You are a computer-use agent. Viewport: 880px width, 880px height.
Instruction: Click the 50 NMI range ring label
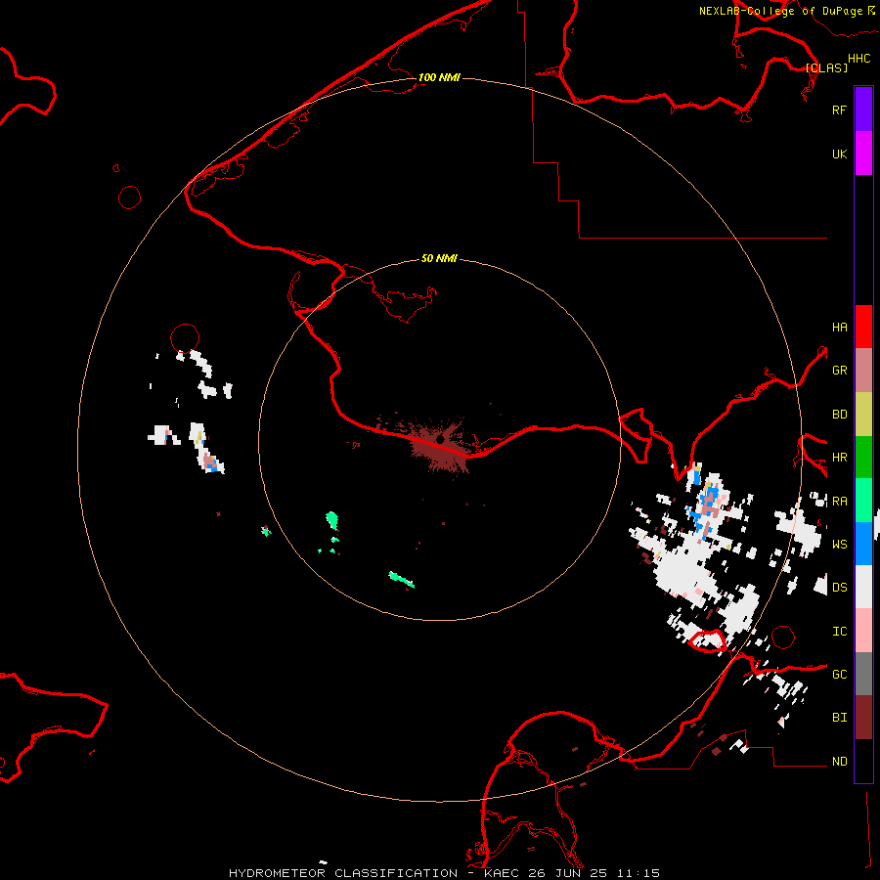coord(439,258)
